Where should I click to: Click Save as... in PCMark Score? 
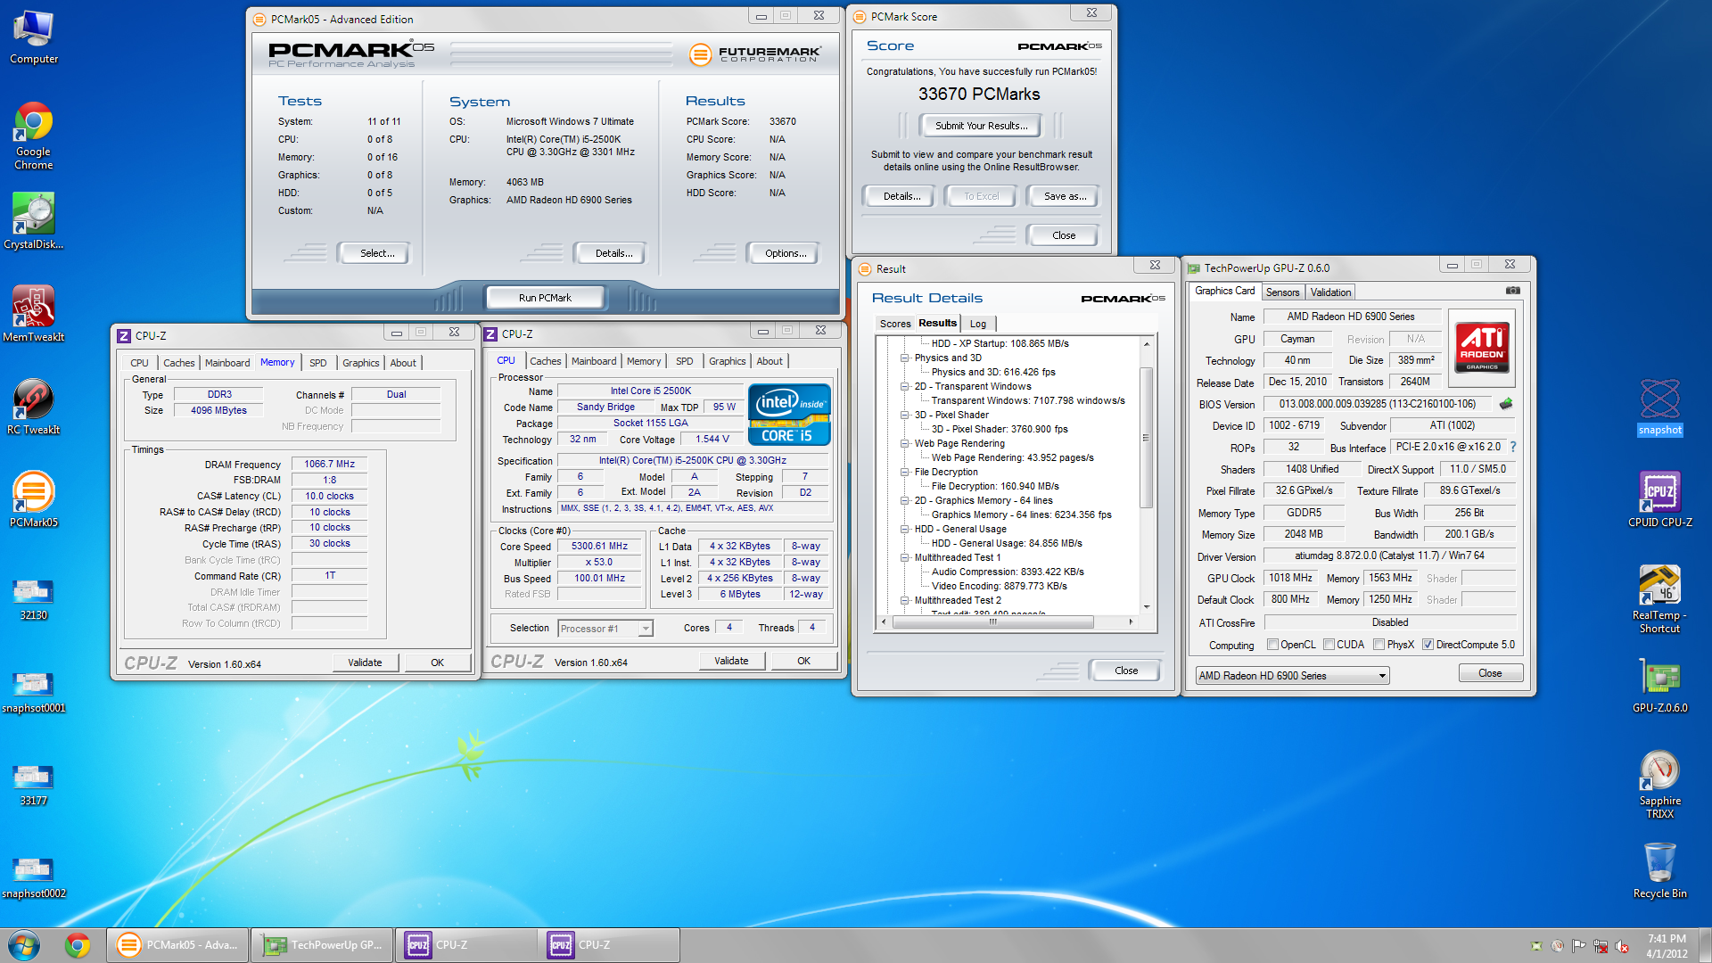[x=1065, y=196]
